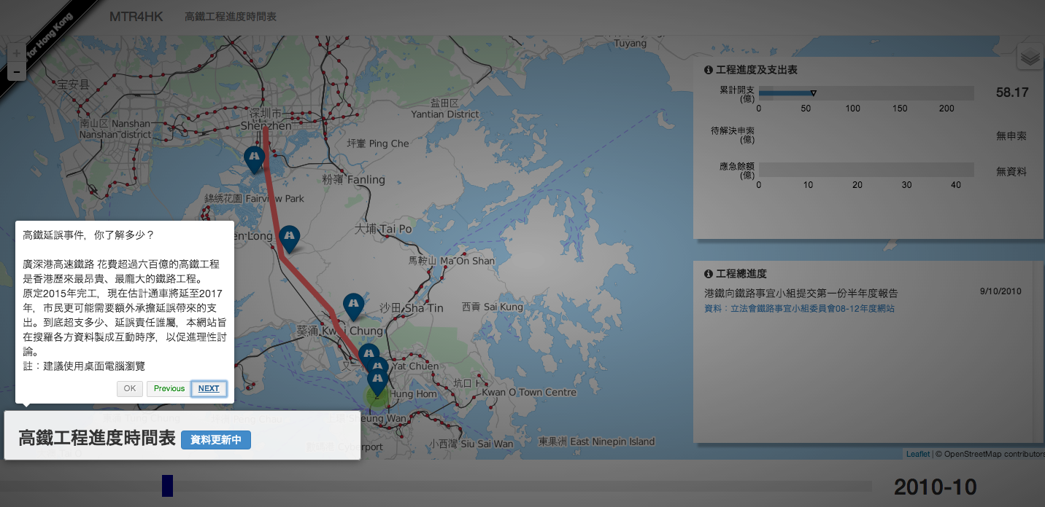This screenshot has width=1045, height=507.
Task: Click info icon beside 工程進度及支出表
Action: tap(708, 70)
